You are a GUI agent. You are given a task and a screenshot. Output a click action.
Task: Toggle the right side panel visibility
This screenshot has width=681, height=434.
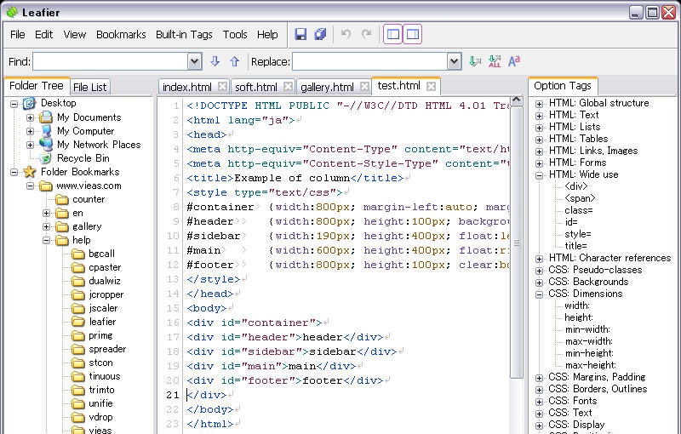413,35
